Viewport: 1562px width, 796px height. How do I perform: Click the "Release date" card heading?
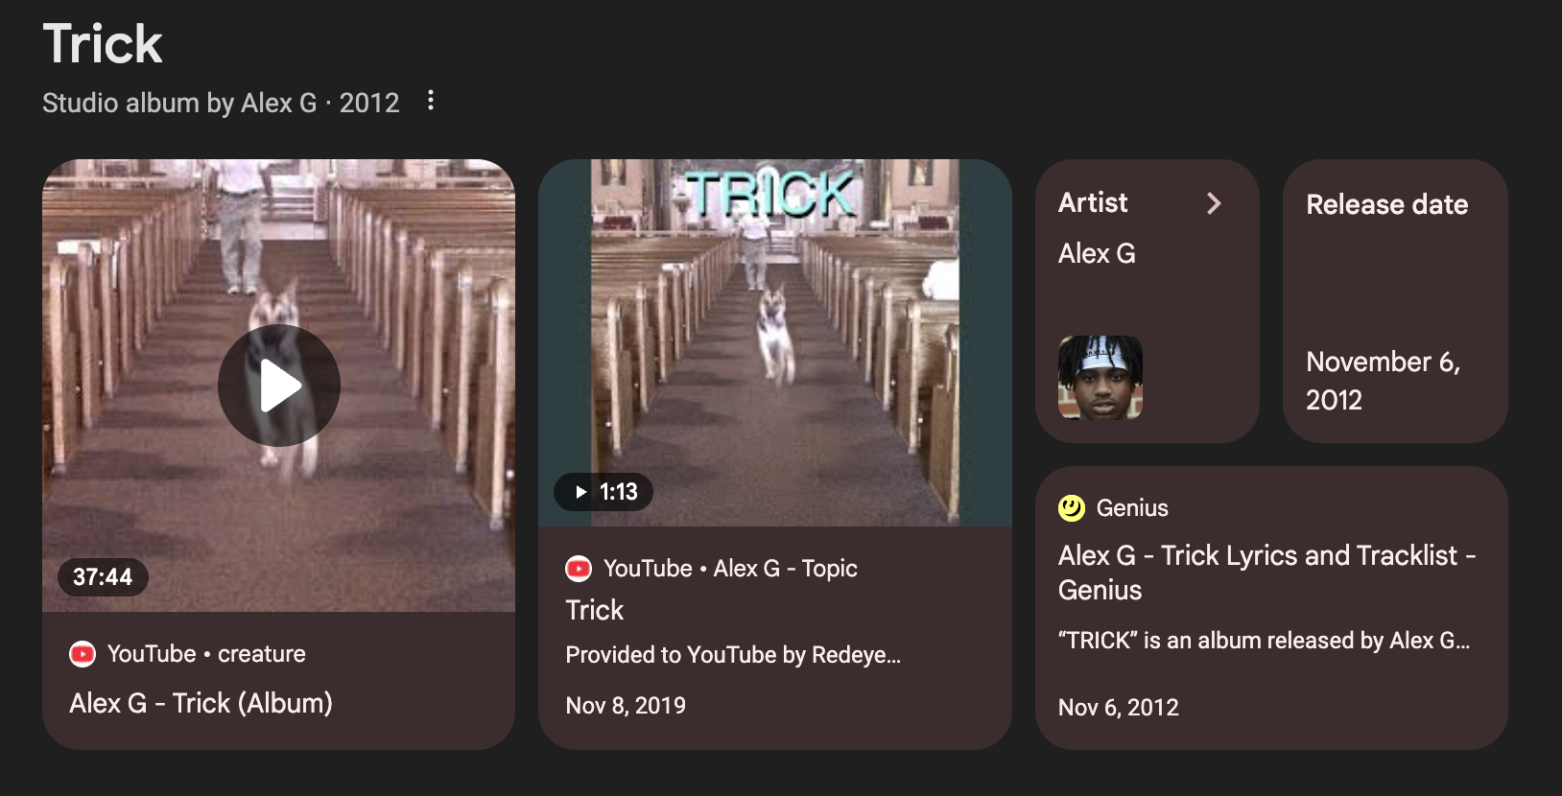1386,204
